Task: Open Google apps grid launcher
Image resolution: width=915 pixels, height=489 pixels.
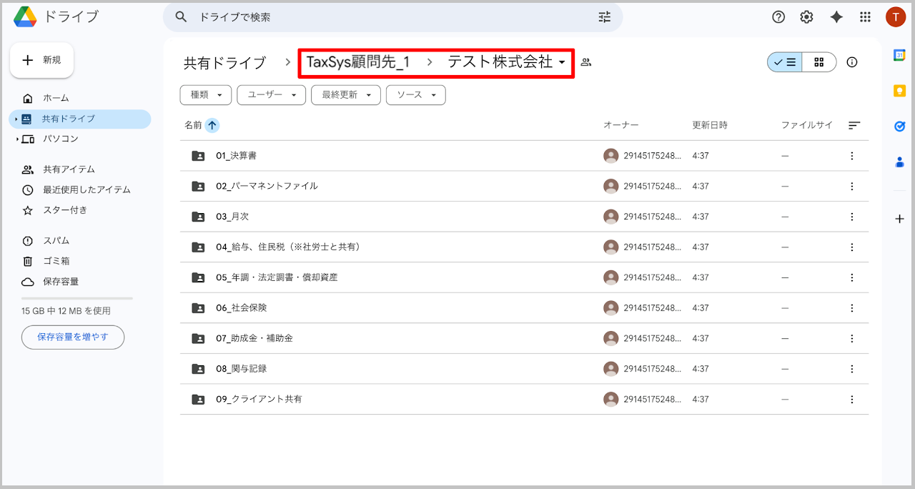Action: tap(865, 17)
